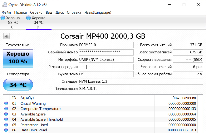Viewport: 206px width, 133px height.
Task: Select the D: drive status indicator circle
Action: [28, 18]
